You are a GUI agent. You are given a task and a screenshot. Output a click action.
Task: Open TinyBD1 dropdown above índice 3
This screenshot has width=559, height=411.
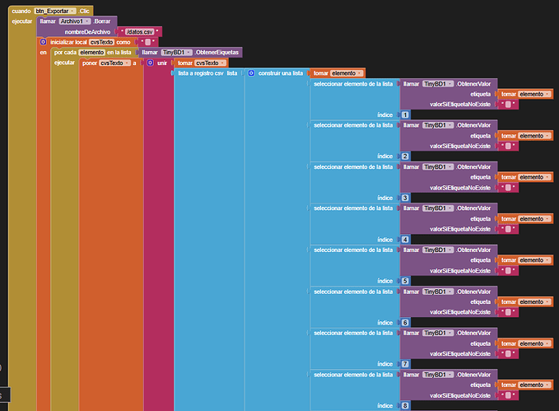click(438, 166)
